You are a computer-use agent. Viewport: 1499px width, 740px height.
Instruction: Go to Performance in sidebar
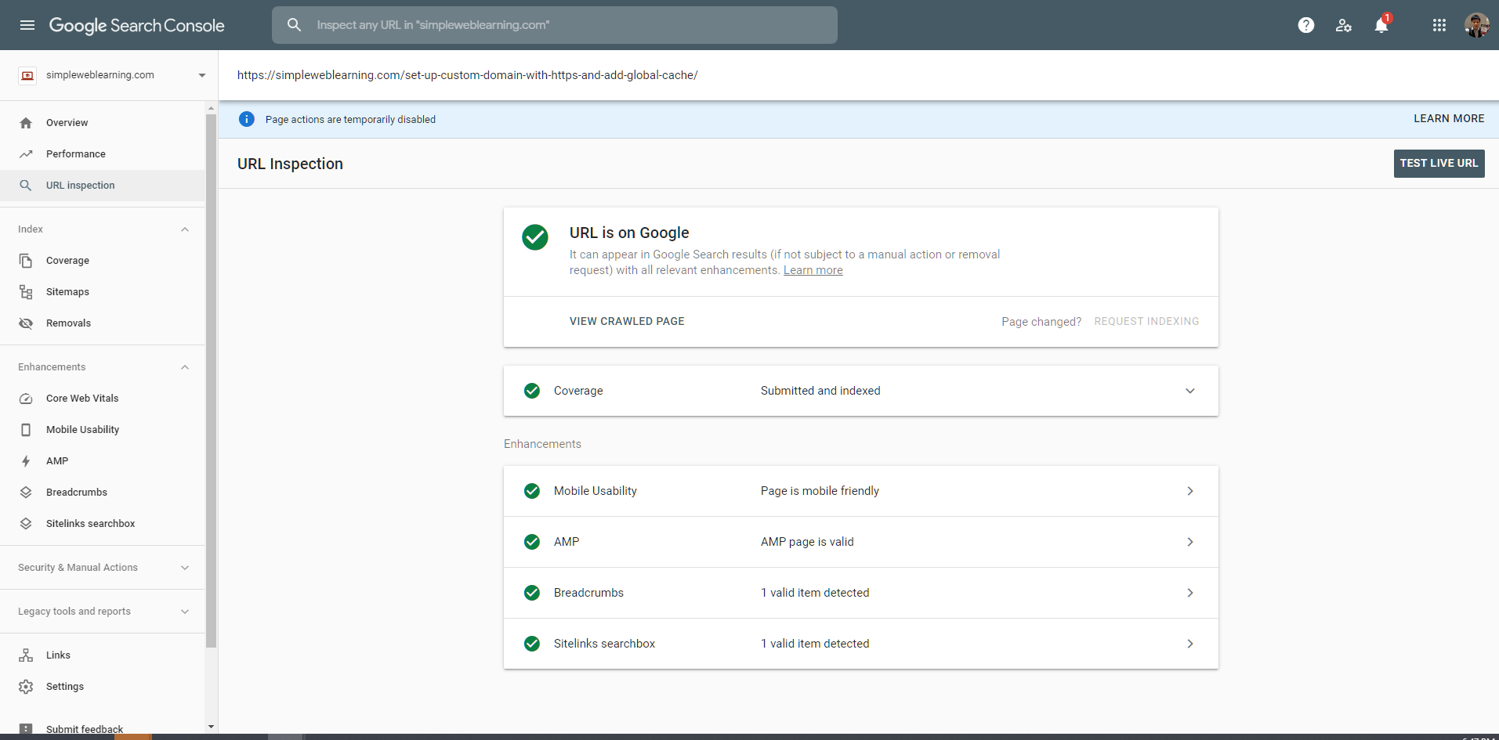pyautogui.click(x=103, y=154)
